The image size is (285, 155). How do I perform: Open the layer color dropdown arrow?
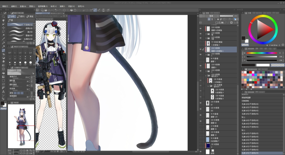(237, 19)
